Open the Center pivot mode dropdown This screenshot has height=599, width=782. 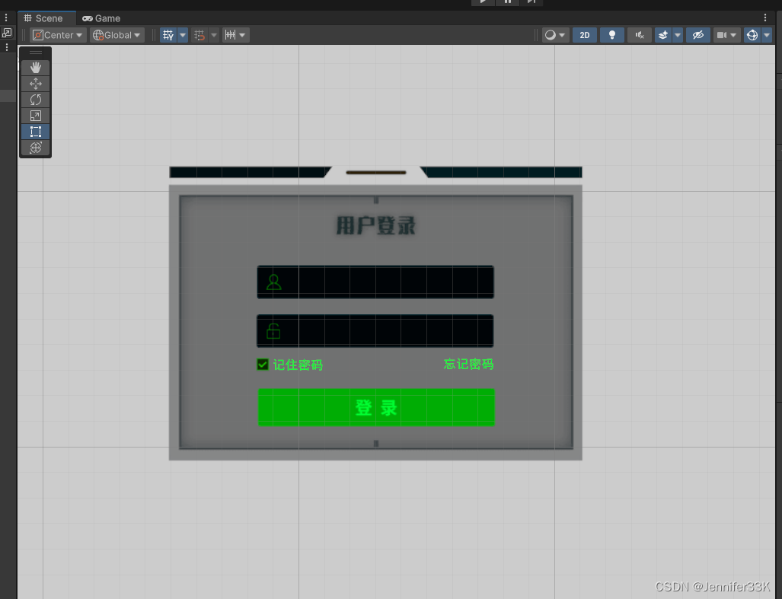pyautogui.click(x=57, y=34)
